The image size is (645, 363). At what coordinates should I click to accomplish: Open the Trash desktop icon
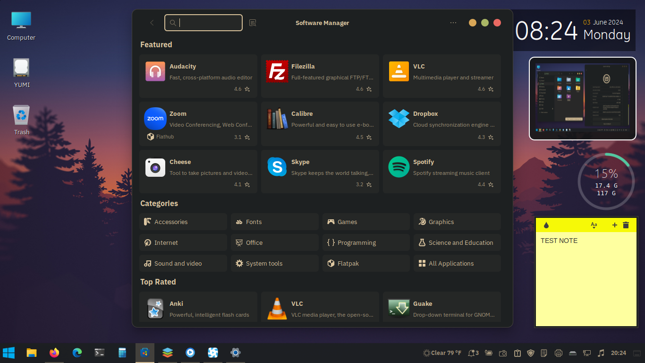coord(22,120)
